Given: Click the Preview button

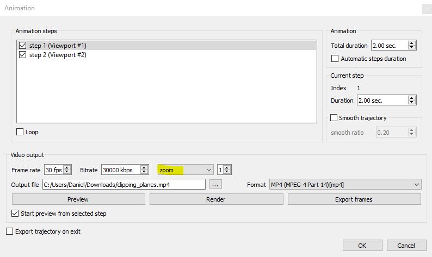Looking at the screenshot, I should [78, 199].
